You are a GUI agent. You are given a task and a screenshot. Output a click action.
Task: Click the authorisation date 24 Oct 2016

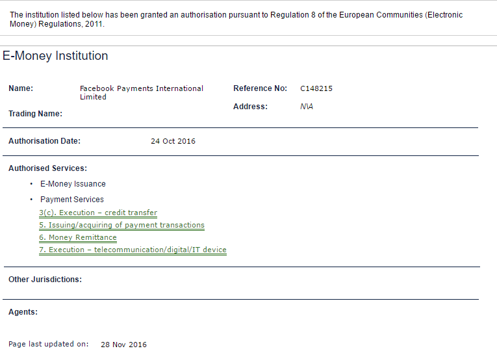coord(173,141)
